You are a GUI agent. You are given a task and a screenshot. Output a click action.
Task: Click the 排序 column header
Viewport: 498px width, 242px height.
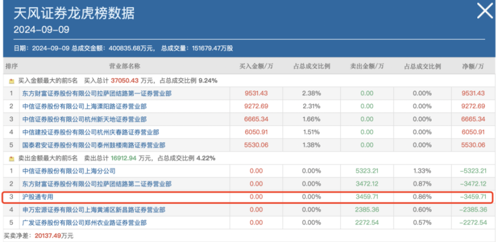(x=11, y=66)
